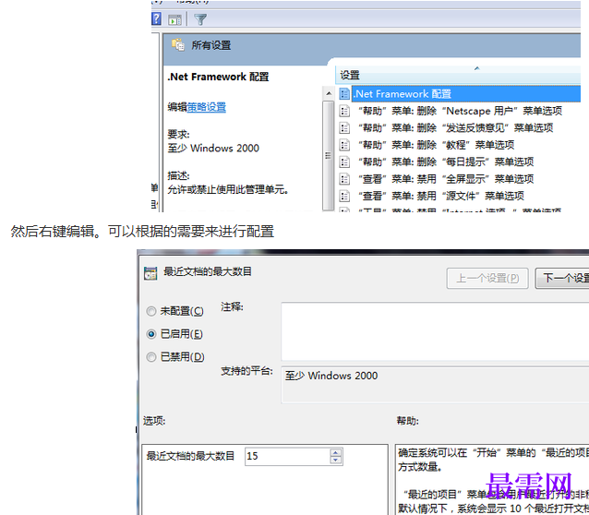Image resolution: width=589 pixels, height=515 pixels.
Task: Click the 下一个设置 button
Action: pos(562,279)
